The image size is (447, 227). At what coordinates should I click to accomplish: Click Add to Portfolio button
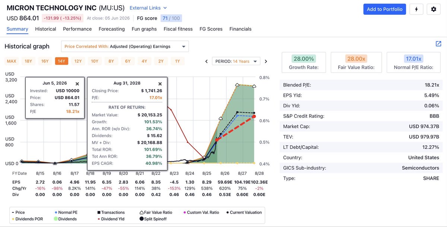click(384, 9)
